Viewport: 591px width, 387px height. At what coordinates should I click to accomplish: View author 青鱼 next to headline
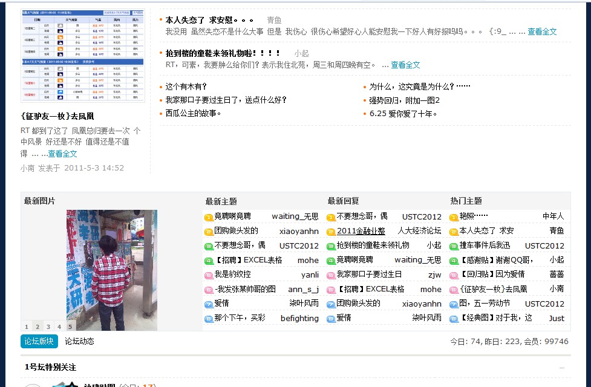tap(274, 20)
